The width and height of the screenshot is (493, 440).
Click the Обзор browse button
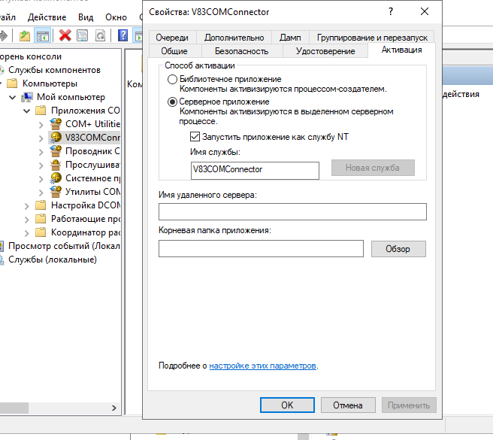click(398, 249)
